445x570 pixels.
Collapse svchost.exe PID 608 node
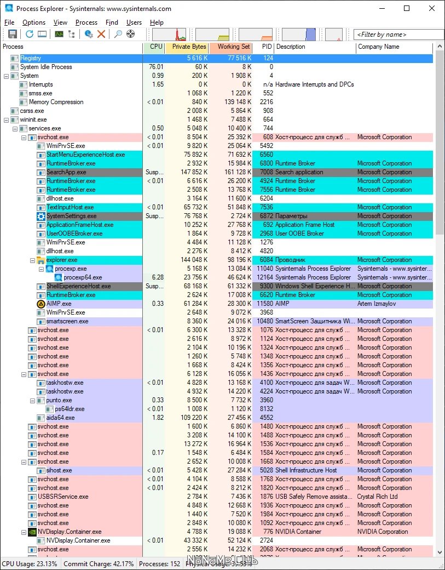(x=24, y=138)
